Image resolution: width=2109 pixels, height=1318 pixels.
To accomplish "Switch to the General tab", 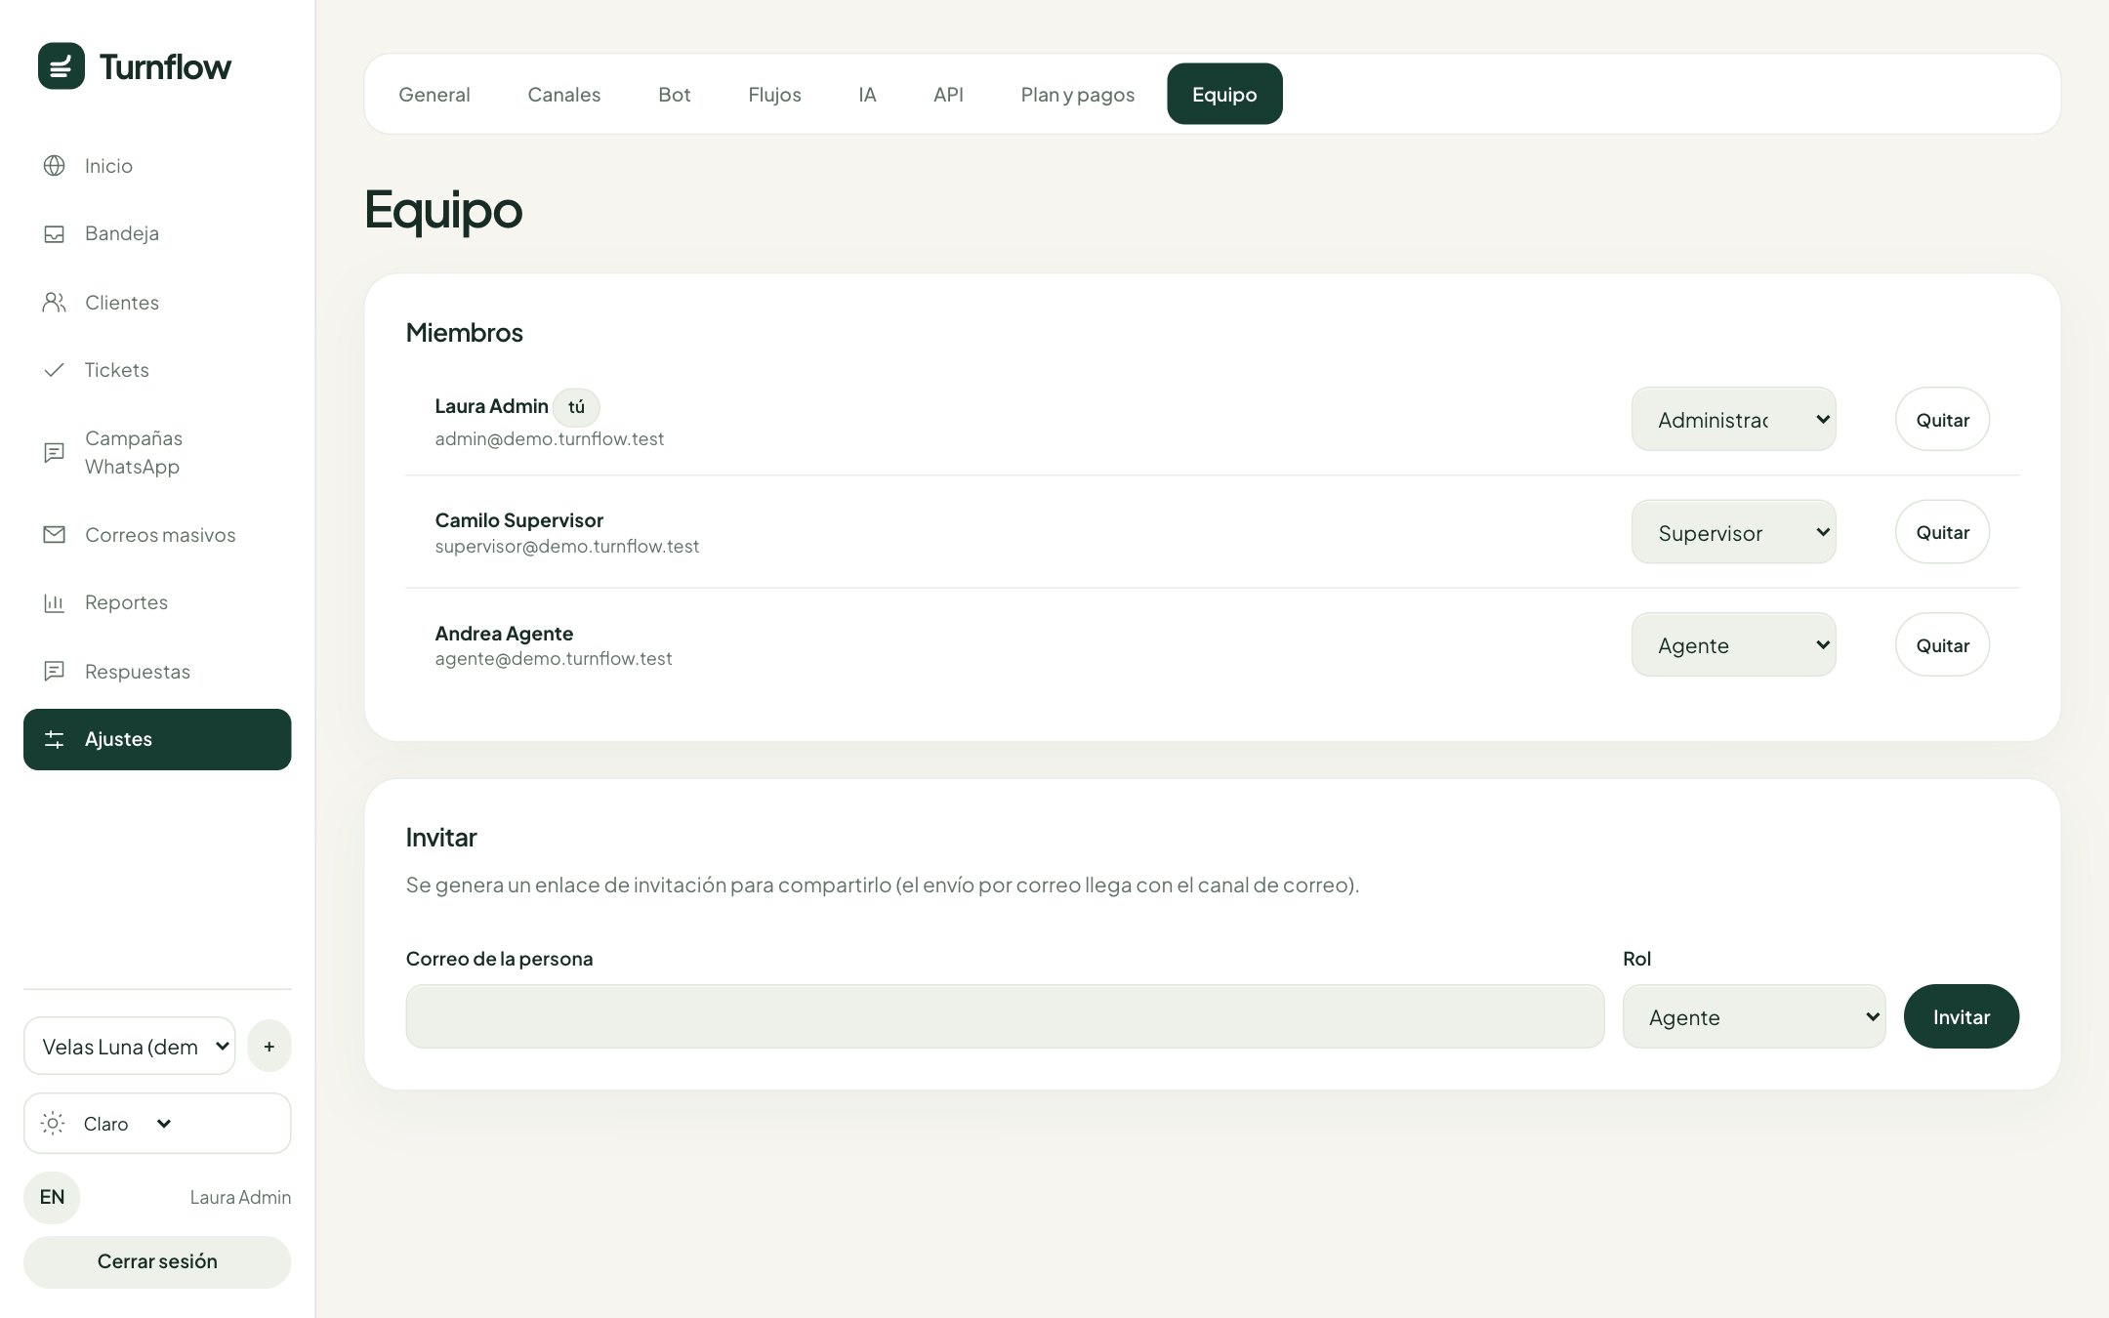I will [434, 95].
